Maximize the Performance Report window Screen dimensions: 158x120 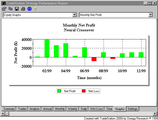coord(150,3)
